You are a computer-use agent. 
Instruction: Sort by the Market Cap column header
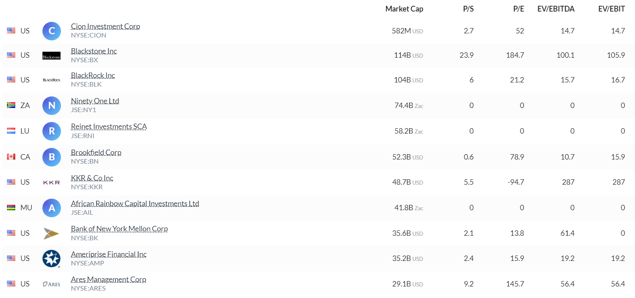404,9
